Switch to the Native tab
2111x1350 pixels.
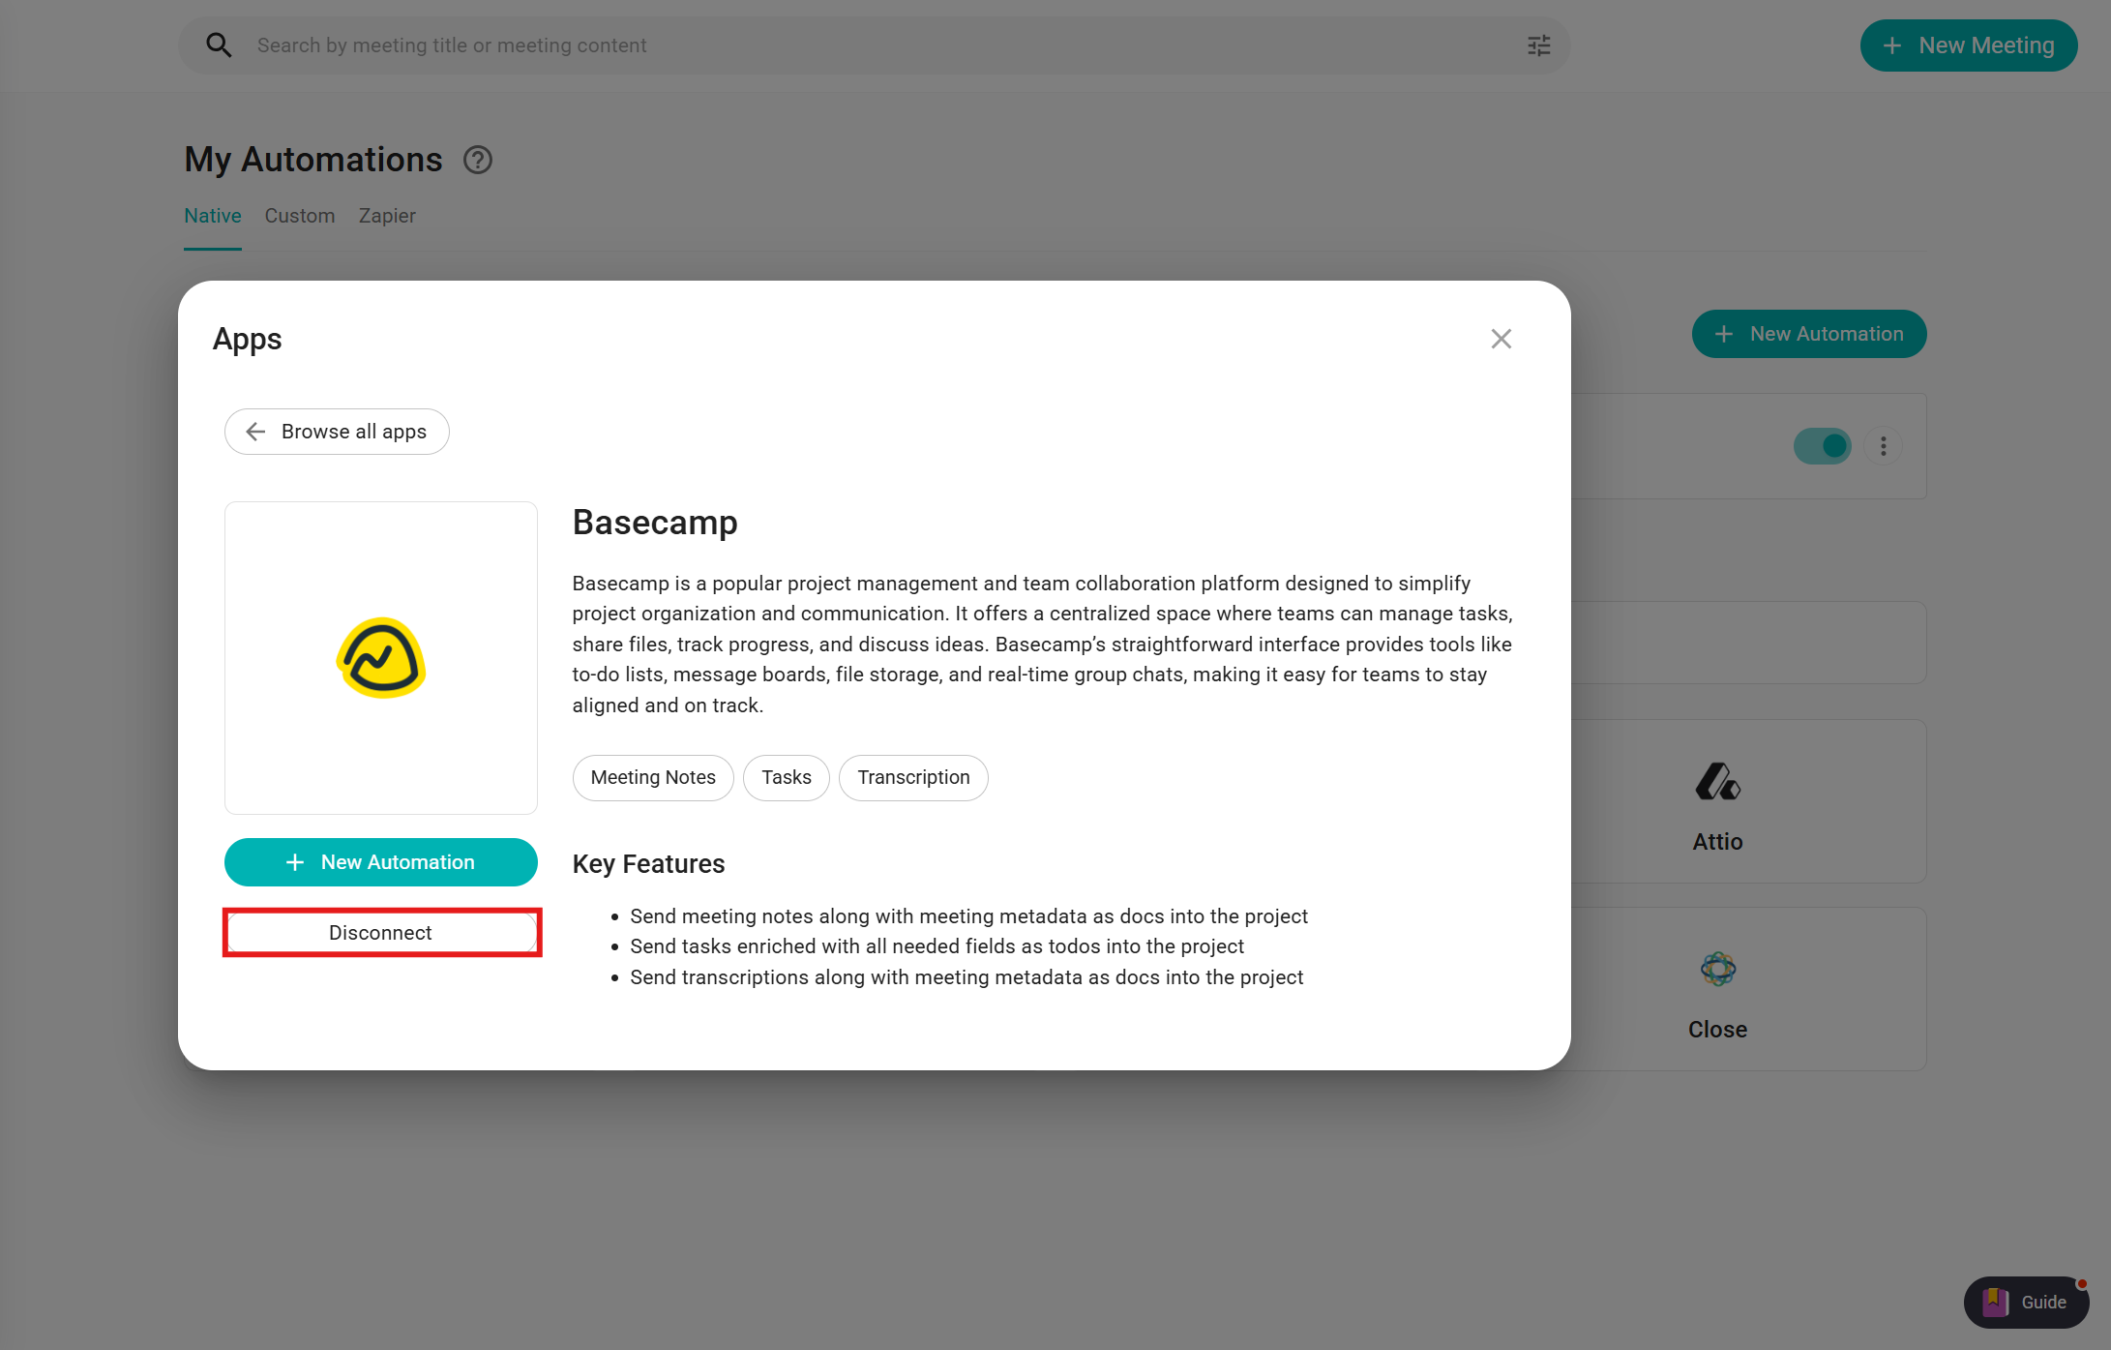click(213, 216)
